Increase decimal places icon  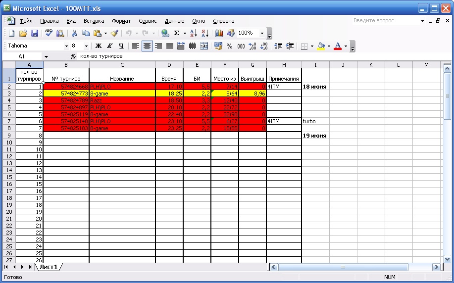tap(252, 46)
